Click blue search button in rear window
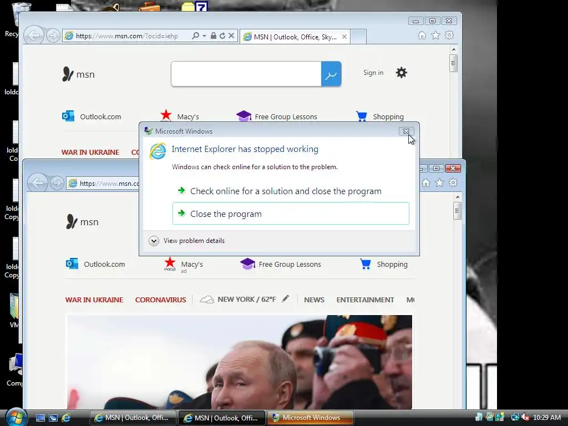This screenshot has height=426, width=568. tap(331, 74)
